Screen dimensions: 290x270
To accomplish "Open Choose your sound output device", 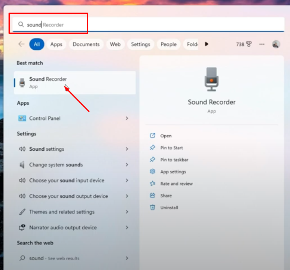I will click(x=75, y=196).
